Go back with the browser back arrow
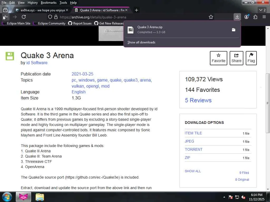The width and height of the screenshot is (270, 202). coord(6,17)
